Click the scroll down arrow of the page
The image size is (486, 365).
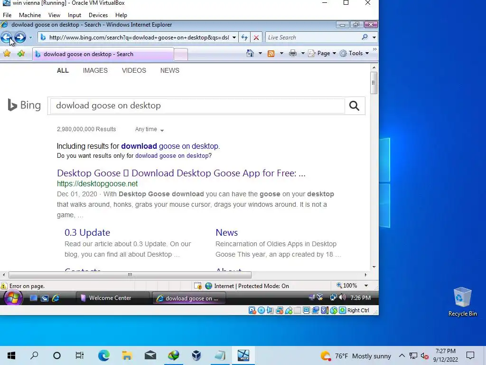coord(374,267)
